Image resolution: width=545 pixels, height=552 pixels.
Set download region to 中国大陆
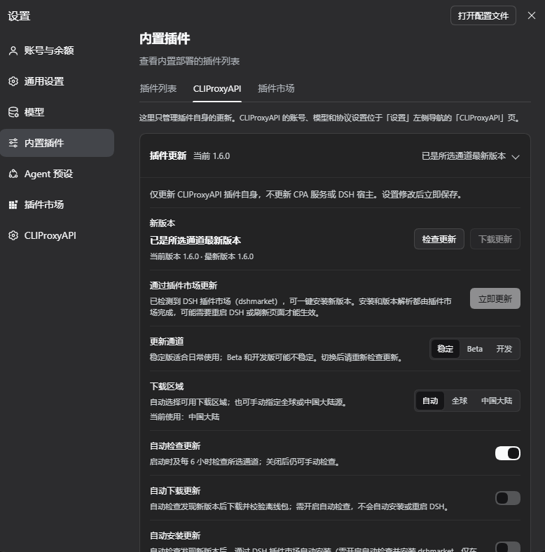point(497,401)
